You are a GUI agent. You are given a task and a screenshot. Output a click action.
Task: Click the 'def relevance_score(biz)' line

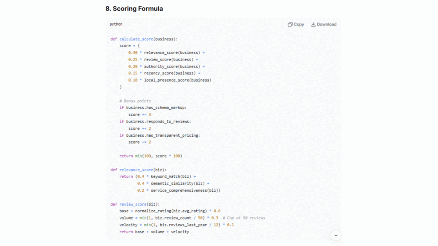point(134,170)
